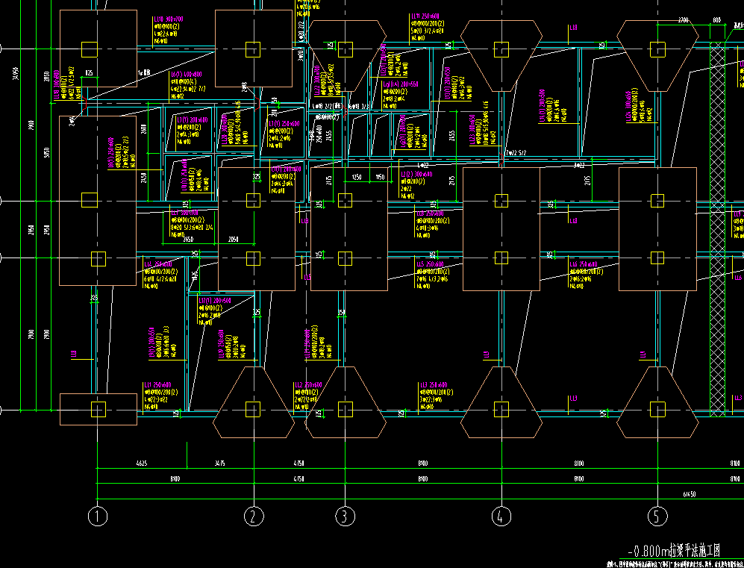Select the '1250' dimension near axis 3

(x=357, y=178)
